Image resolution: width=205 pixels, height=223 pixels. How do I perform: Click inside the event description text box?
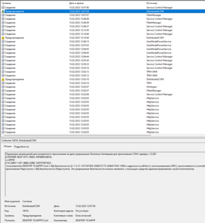click(x=105, y=174)
